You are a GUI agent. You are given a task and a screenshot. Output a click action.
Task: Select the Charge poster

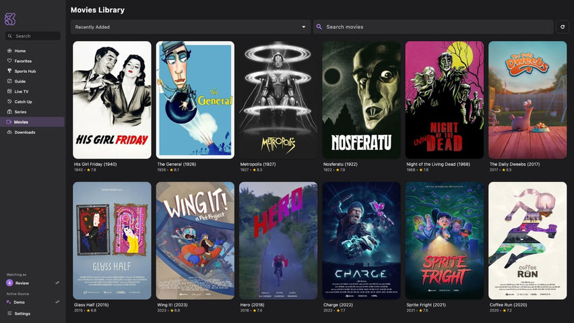pyautogui.click(x=361, y=241)
